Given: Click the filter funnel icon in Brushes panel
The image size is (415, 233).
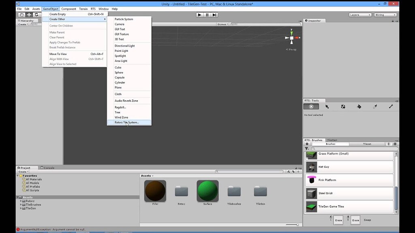Looking at the screenshot, I should pyautogui.click(x=307, y=149).
